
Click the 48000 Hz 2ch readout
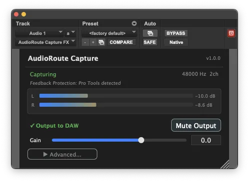point(200,74)
